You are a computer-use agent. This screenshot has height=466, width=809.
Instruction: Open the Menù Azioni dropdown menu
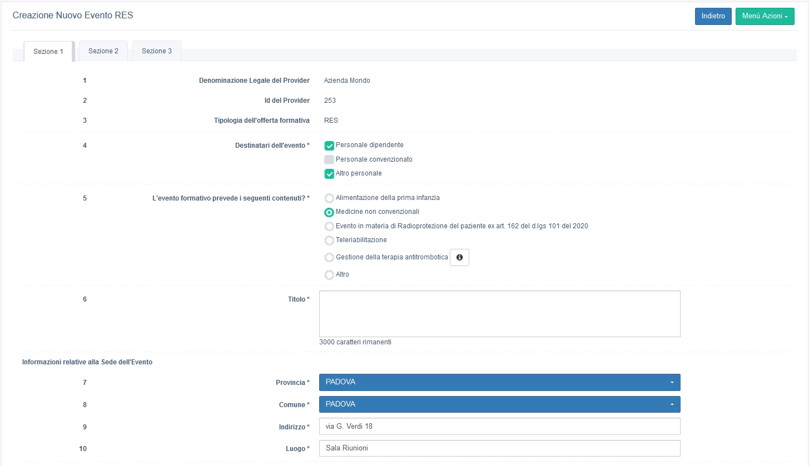pos(765,17)
